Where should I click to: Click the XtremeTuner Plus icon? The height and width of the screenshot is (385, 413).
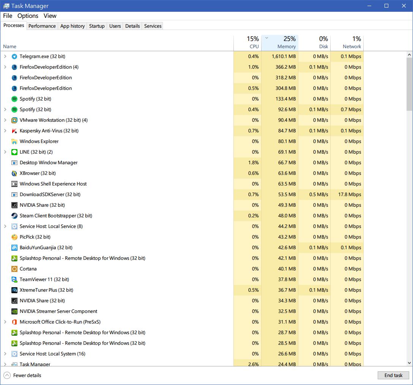pyautogui.click(x=14, y=290)
